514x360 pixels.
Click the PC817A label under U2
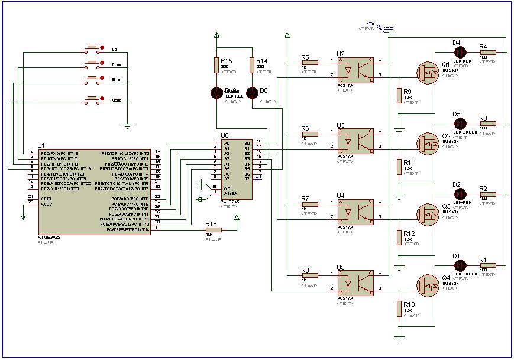(x=345, y=86)
